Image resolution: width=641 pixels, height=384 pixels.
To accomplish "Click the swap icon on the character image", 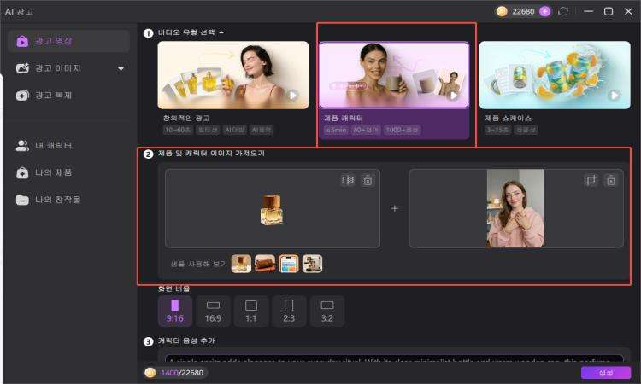I will 591,180.
